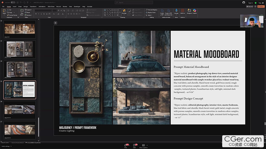Open the meeting Q&A icon
Image resolution: width=266 pixels, height=149 pixels.
[x=135, y=146]
